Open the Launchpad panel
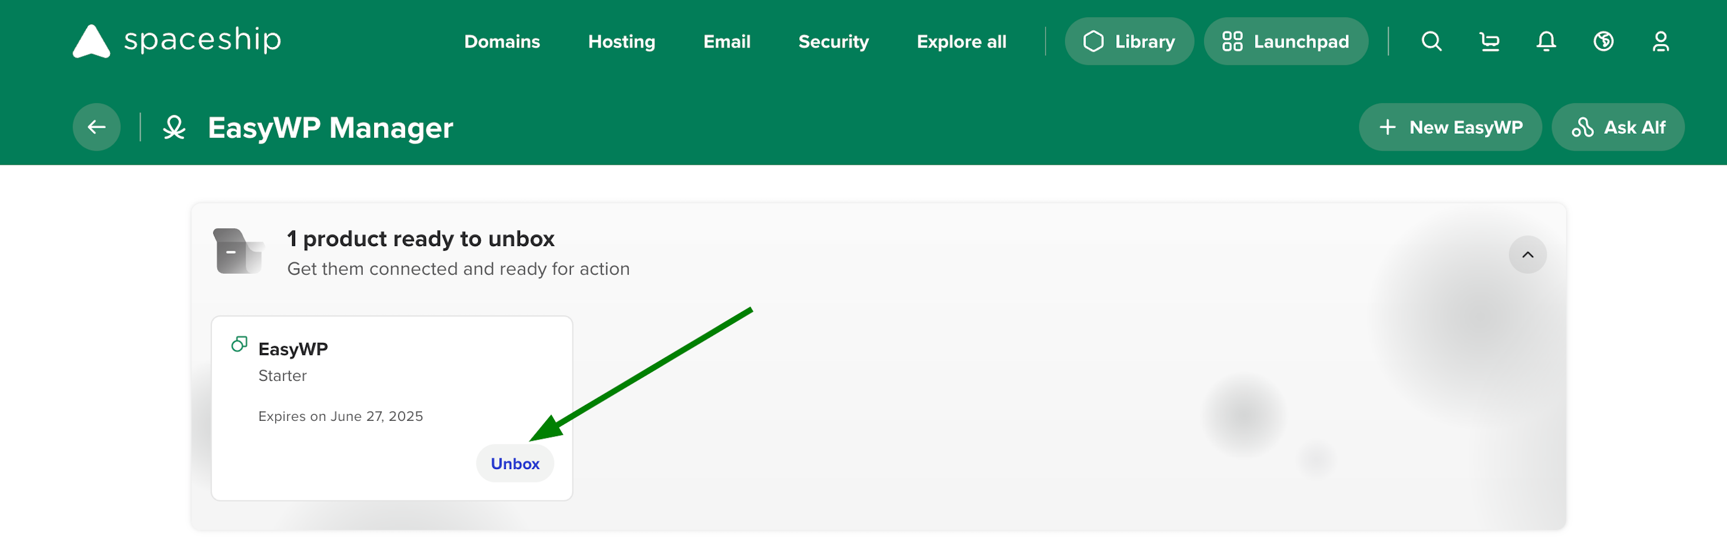The image size is (1727, 545). point(1285,41)
